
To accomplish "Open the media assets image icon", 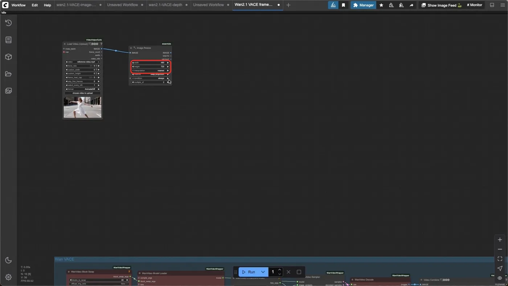I will point(8,91).
